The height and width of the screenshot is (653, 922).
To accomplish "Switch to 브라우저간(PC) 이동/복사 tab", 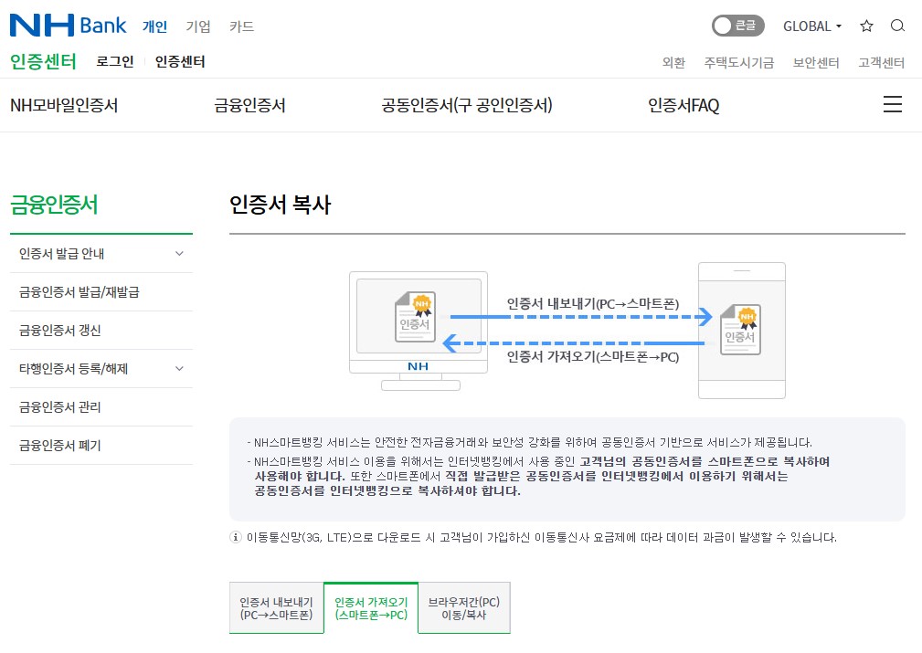I will 464,608.
